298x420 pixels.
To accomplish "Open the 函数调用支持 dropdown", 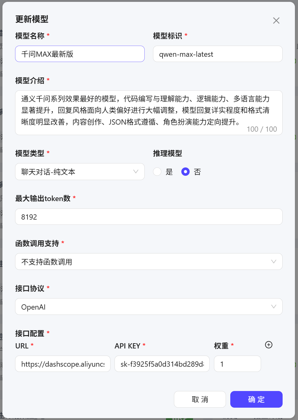I will tap(149, 261).
